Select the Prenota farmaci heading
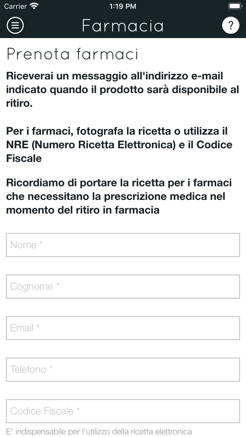 pos(72,54)
